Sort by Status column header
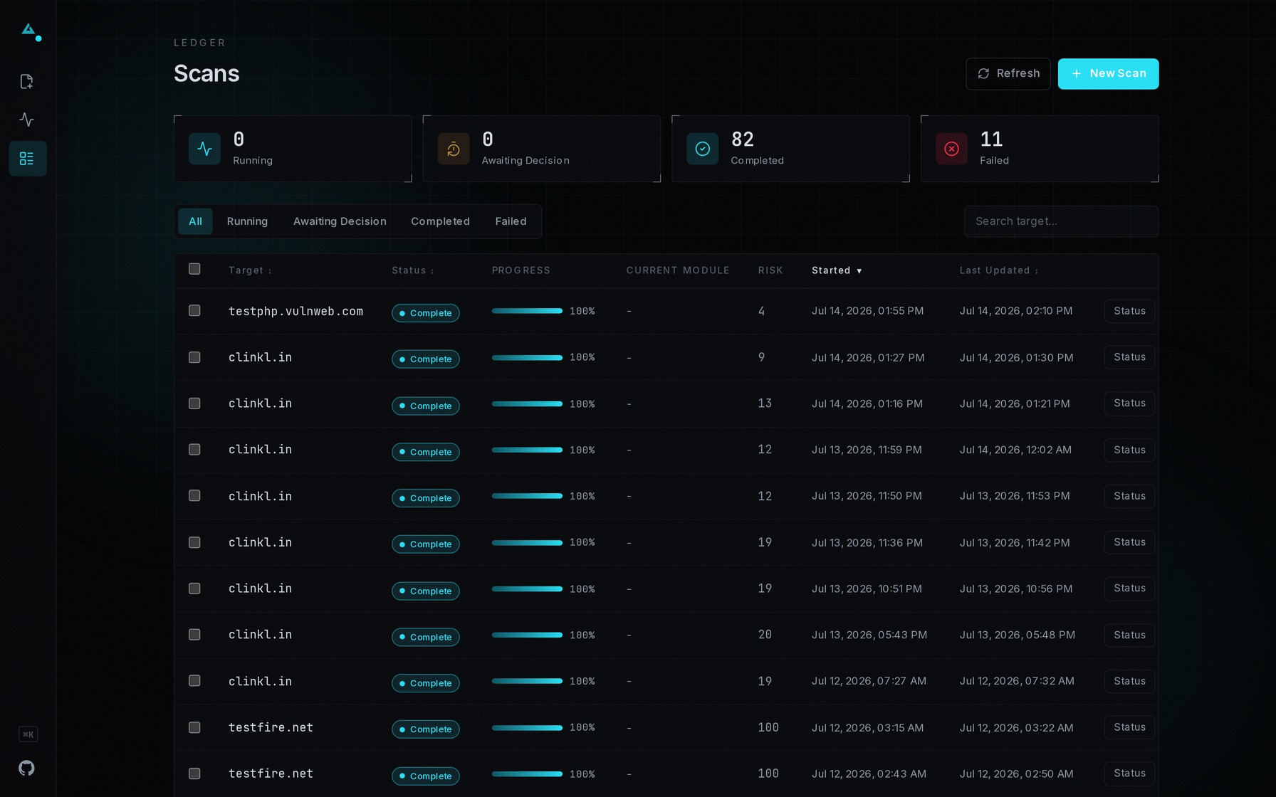 coord(412,270)
